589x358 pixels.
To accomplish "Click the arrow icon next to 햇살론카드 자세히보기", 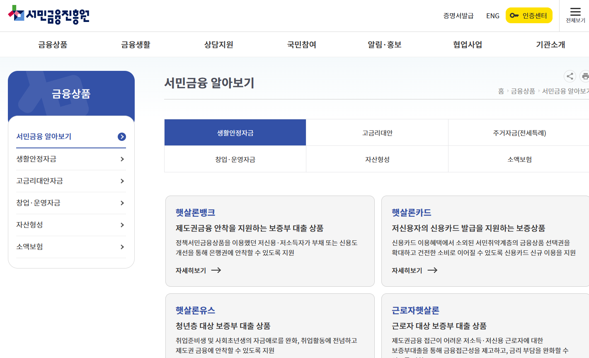I will tap(433, 270).
